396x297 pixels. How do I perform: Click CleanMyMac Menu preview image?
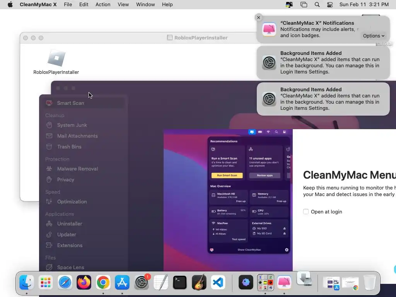pyautogui.click(x=228, y=200)
